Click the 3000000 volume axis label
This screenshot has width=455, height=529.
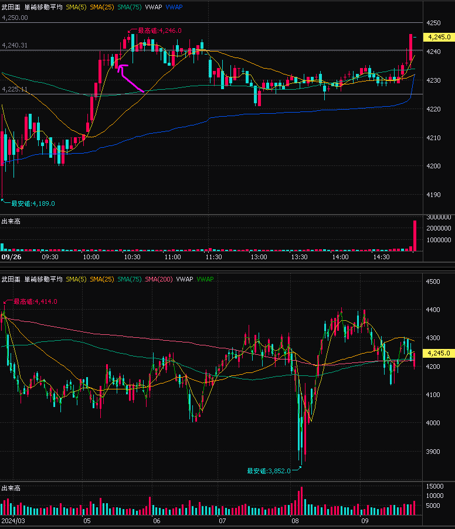point(439,218)
